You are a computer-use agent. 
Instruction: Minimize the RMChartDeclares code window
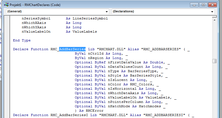pos(194,5)
